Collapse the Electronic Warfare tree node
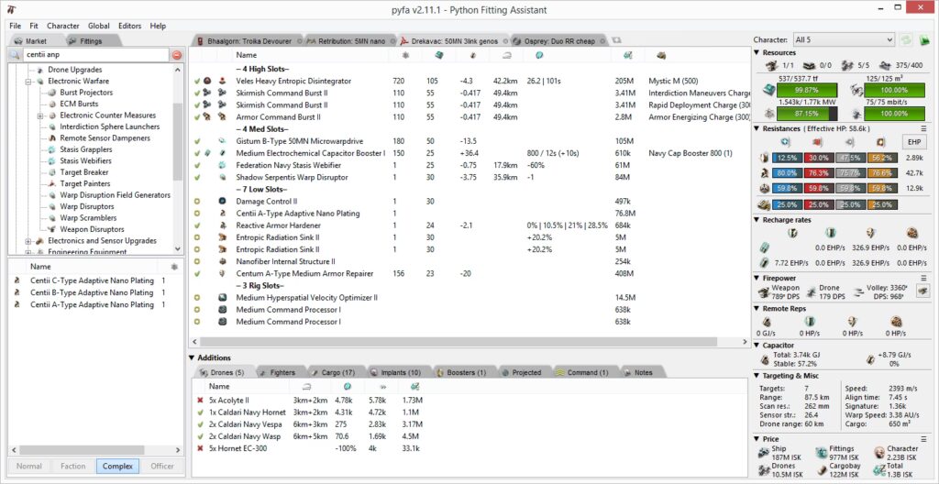The image size is (939, 484). (x=28, y=81)
